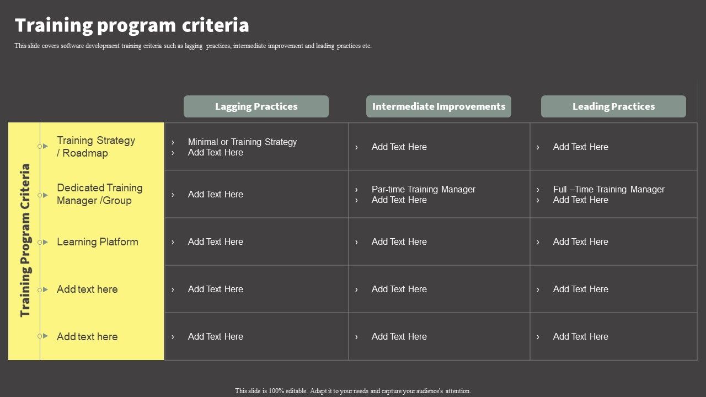This screenshot has height=397, width=706.
Task: Select Par-time Training Manager text
Action: [424, 189]
